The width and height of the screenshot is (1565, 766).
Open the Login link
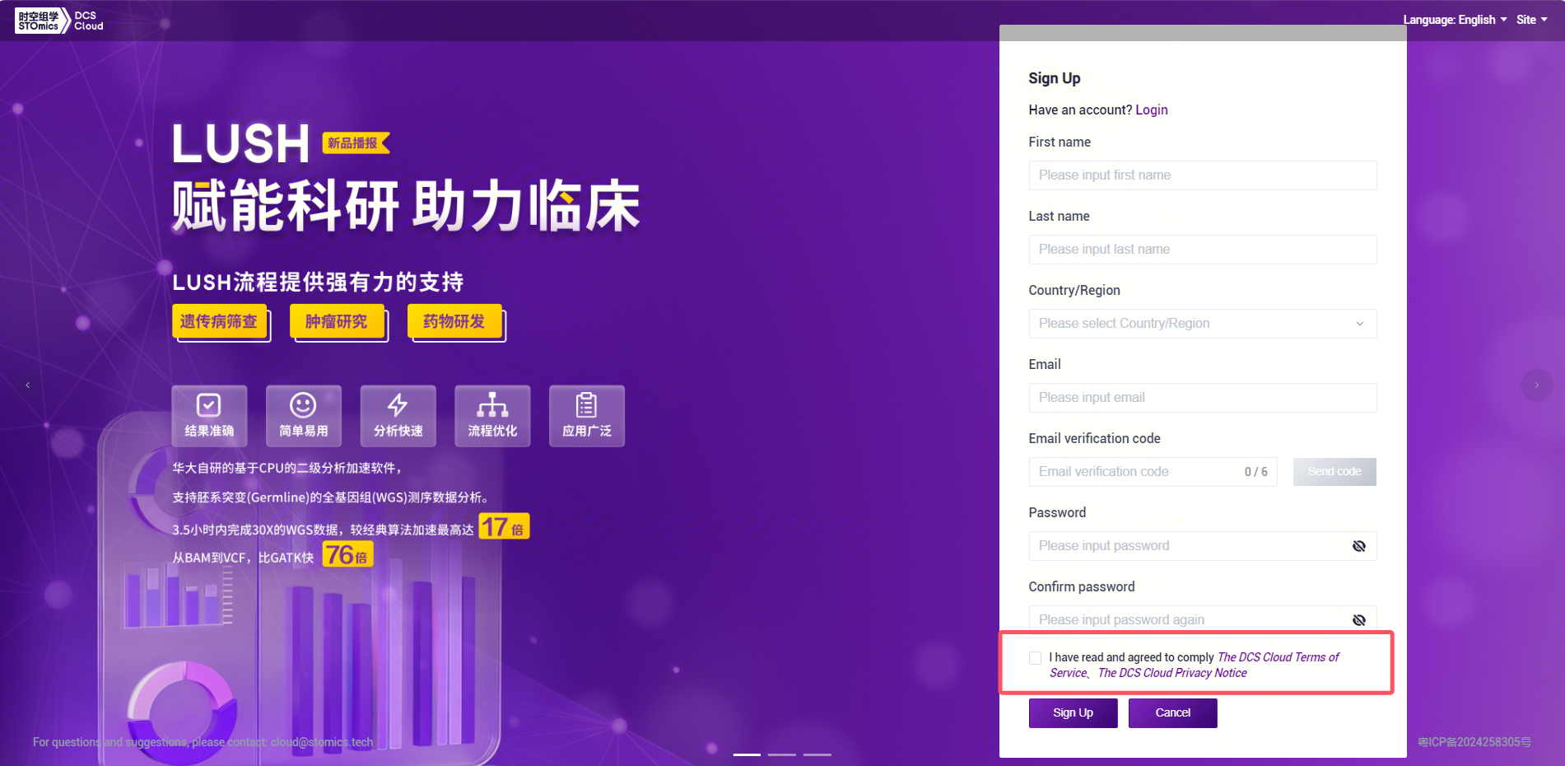(1151, 110)
